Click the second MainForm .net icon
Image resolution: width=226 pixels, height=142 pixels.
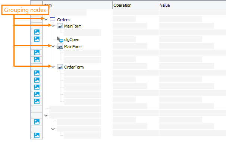tap(60, 46)
